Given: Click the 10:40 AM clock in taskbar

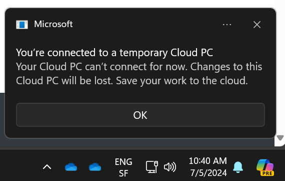Looking at the screenshot, I should click(x=208, y=161).
